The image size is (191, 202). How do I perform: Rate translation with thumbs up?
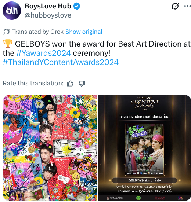[x=70, y=84]
